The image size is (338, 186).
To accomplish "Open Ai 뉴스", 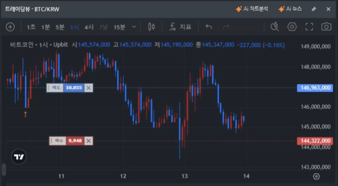I will coord(291,9).
